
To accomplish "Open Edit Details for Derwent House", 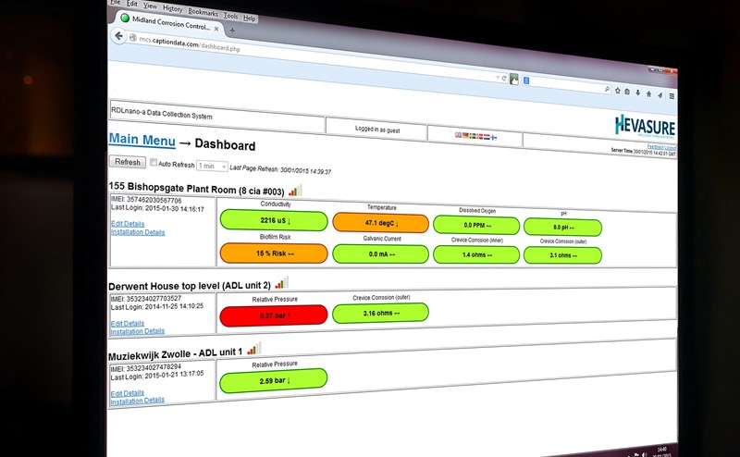I will 128,323.
